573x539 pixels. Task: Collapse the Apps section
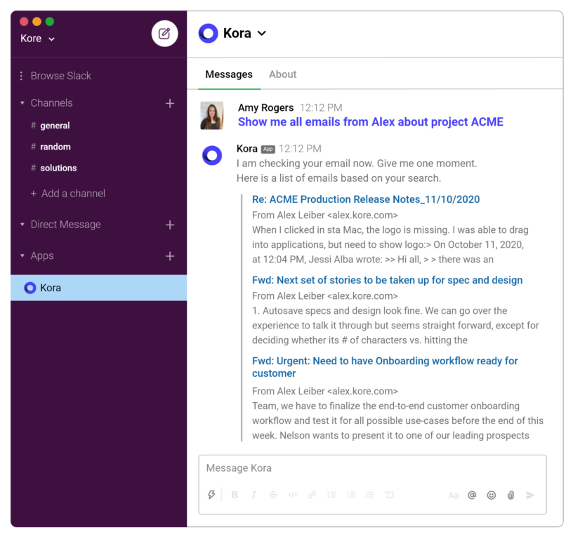[22, 255]
